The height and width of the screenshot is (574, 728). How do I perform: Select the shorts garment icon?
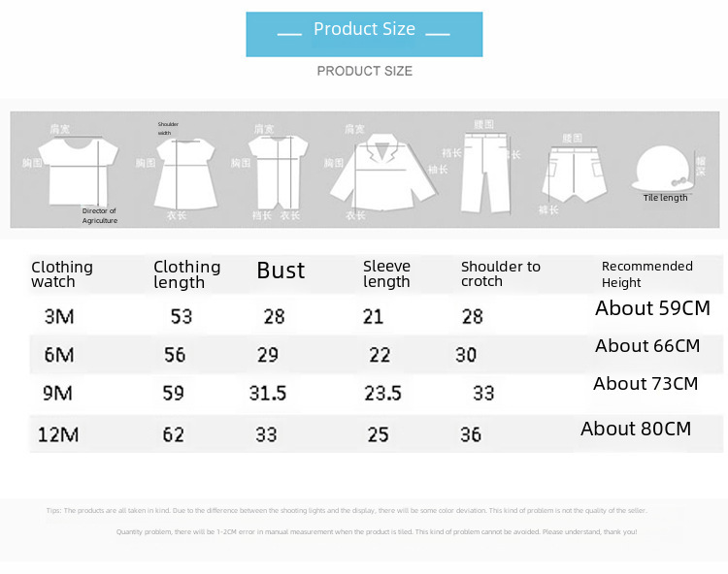click(x=575, y=174)
